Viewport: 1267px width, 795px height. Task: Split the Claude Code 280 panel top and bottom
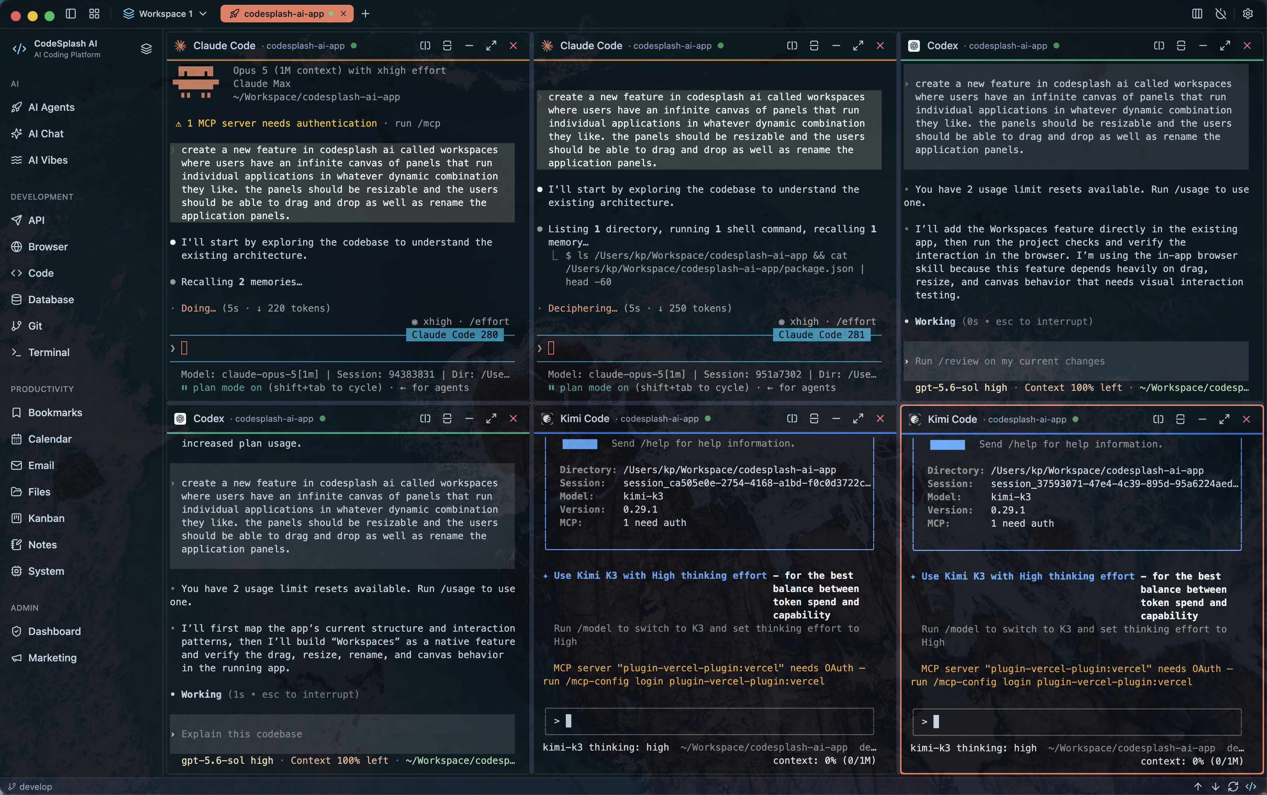coord(447,46)
